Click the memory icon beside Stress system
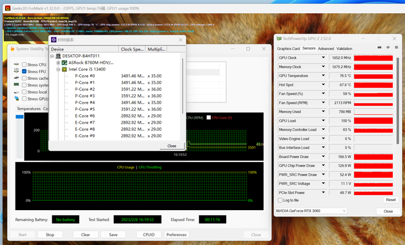Viewport: 405px width, 245px height. point(16,84)
